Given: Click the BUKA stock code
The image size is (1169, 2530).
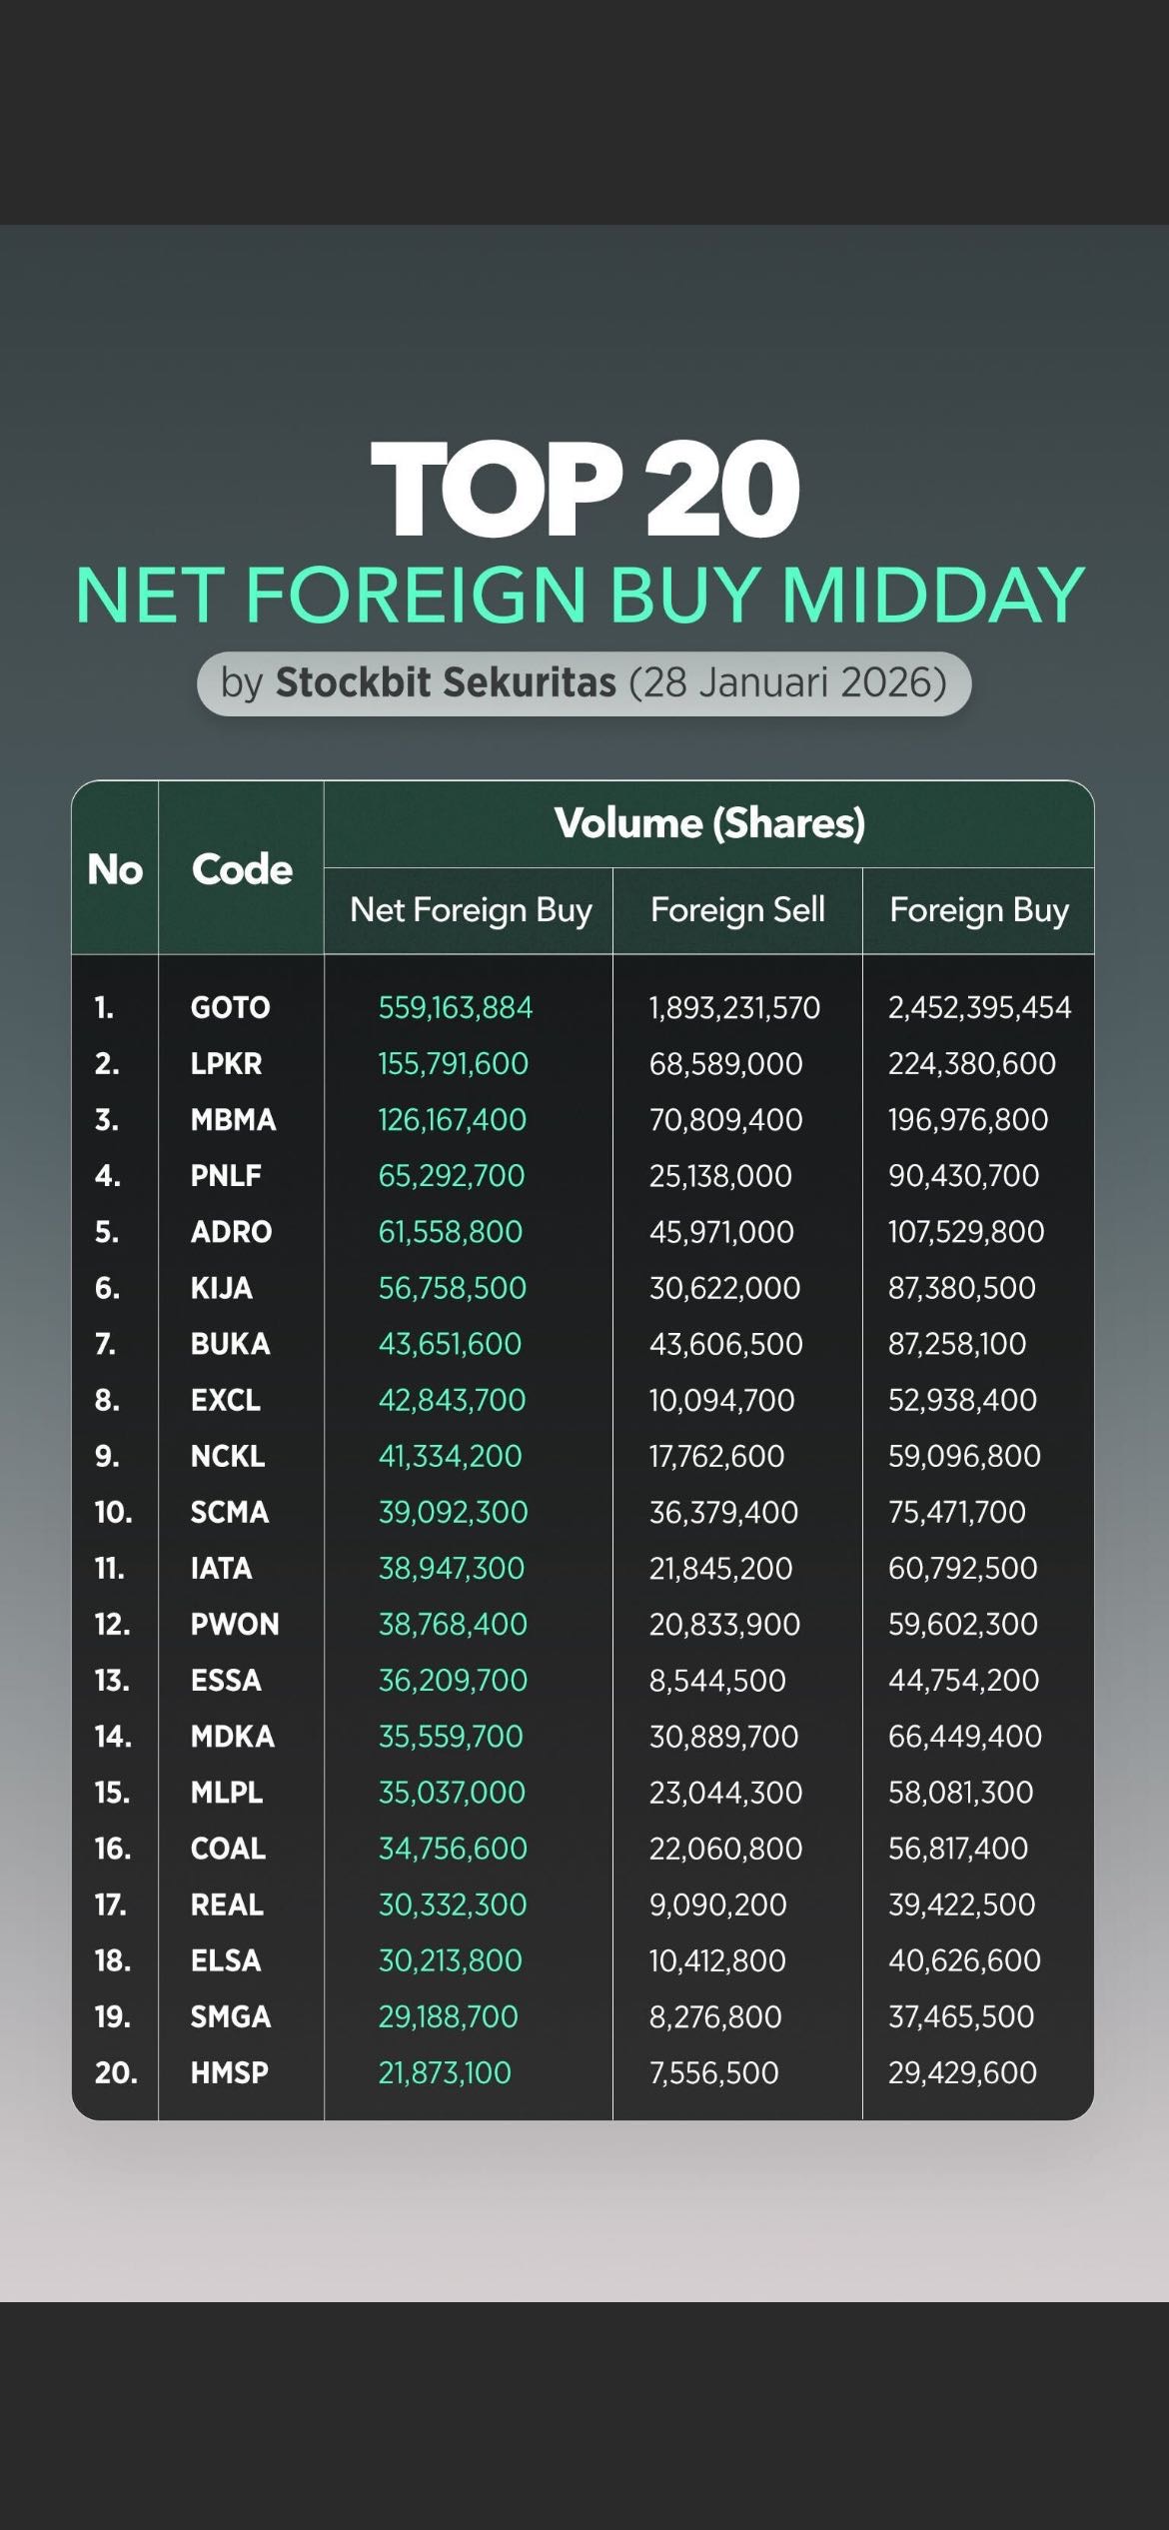Looking at the screenshot, I should [x=230, y=1344].
